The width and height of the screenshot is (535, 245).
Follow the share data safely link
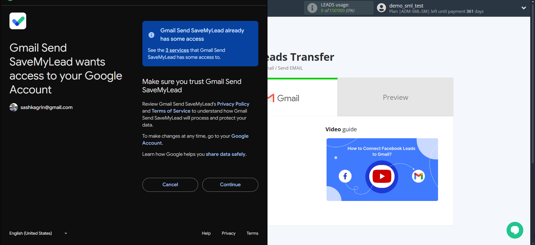pyautogui.click(x=225, y=154)
